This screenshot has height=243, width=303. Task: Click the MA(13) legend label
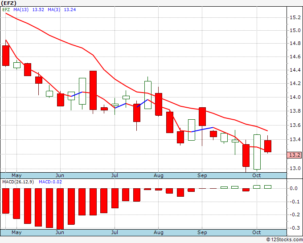click(21, 10)
